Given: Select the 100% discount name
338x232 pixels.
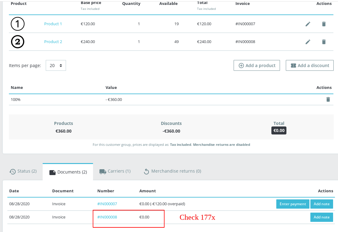Looking at the screenshot, I should click(16, 100).
